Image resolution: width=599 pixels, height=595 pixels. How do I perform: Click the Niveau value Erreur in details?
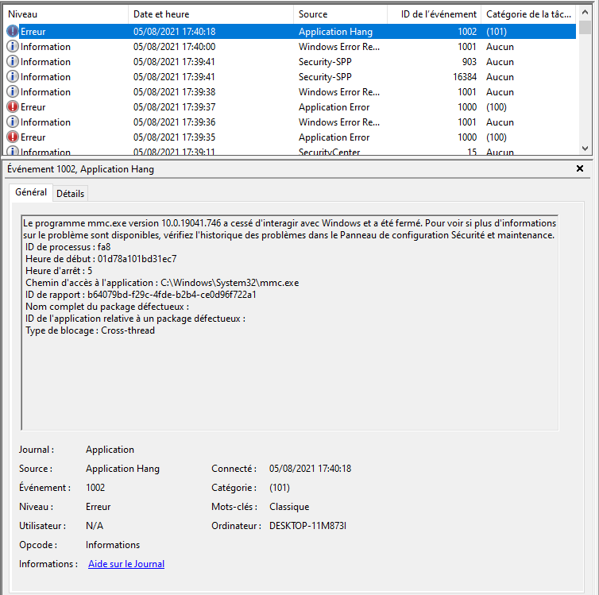[x=99, y=506]
